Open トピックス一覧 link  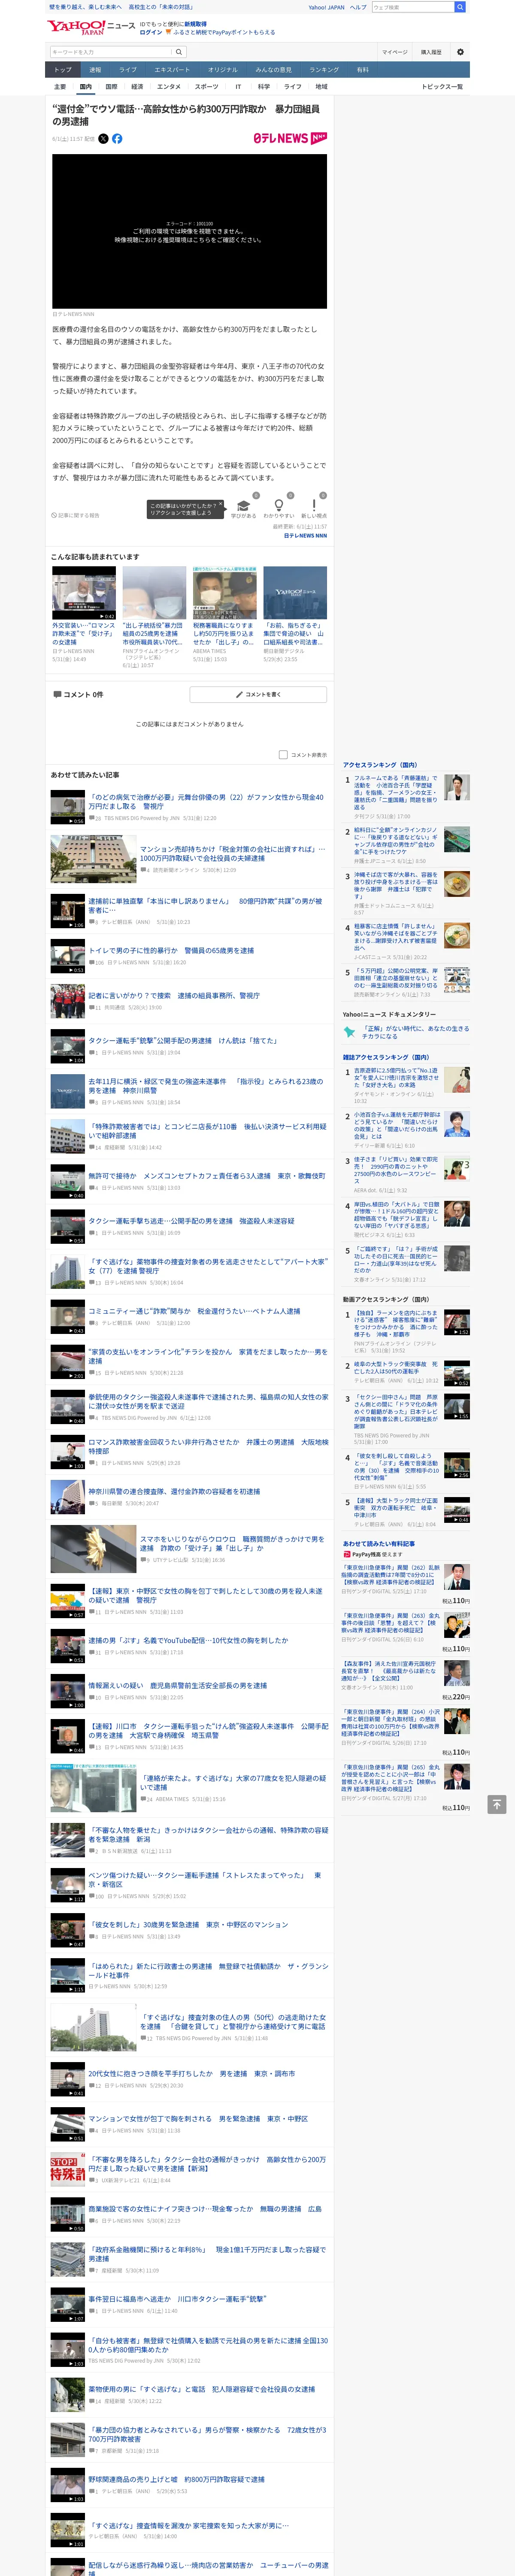click(x=442, y=87)
